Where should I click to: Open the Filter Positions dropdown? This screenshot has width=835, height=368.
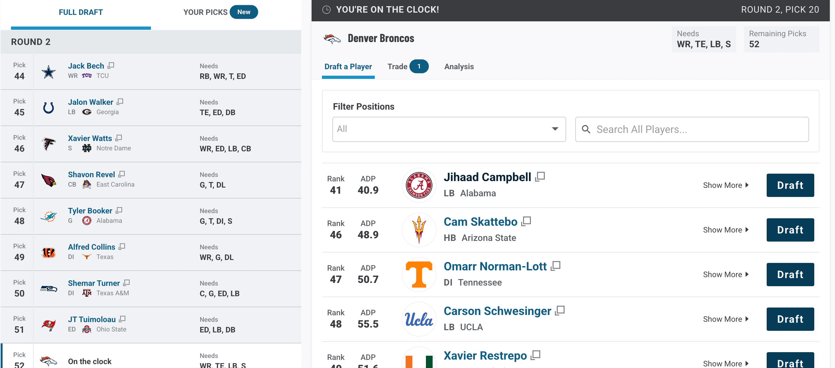[449, 129]
